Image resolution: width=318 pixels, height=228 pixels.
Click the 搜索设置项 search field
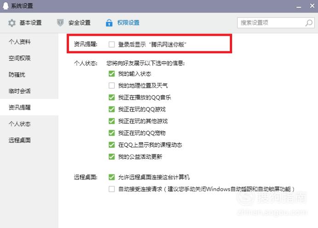(276, 22)
